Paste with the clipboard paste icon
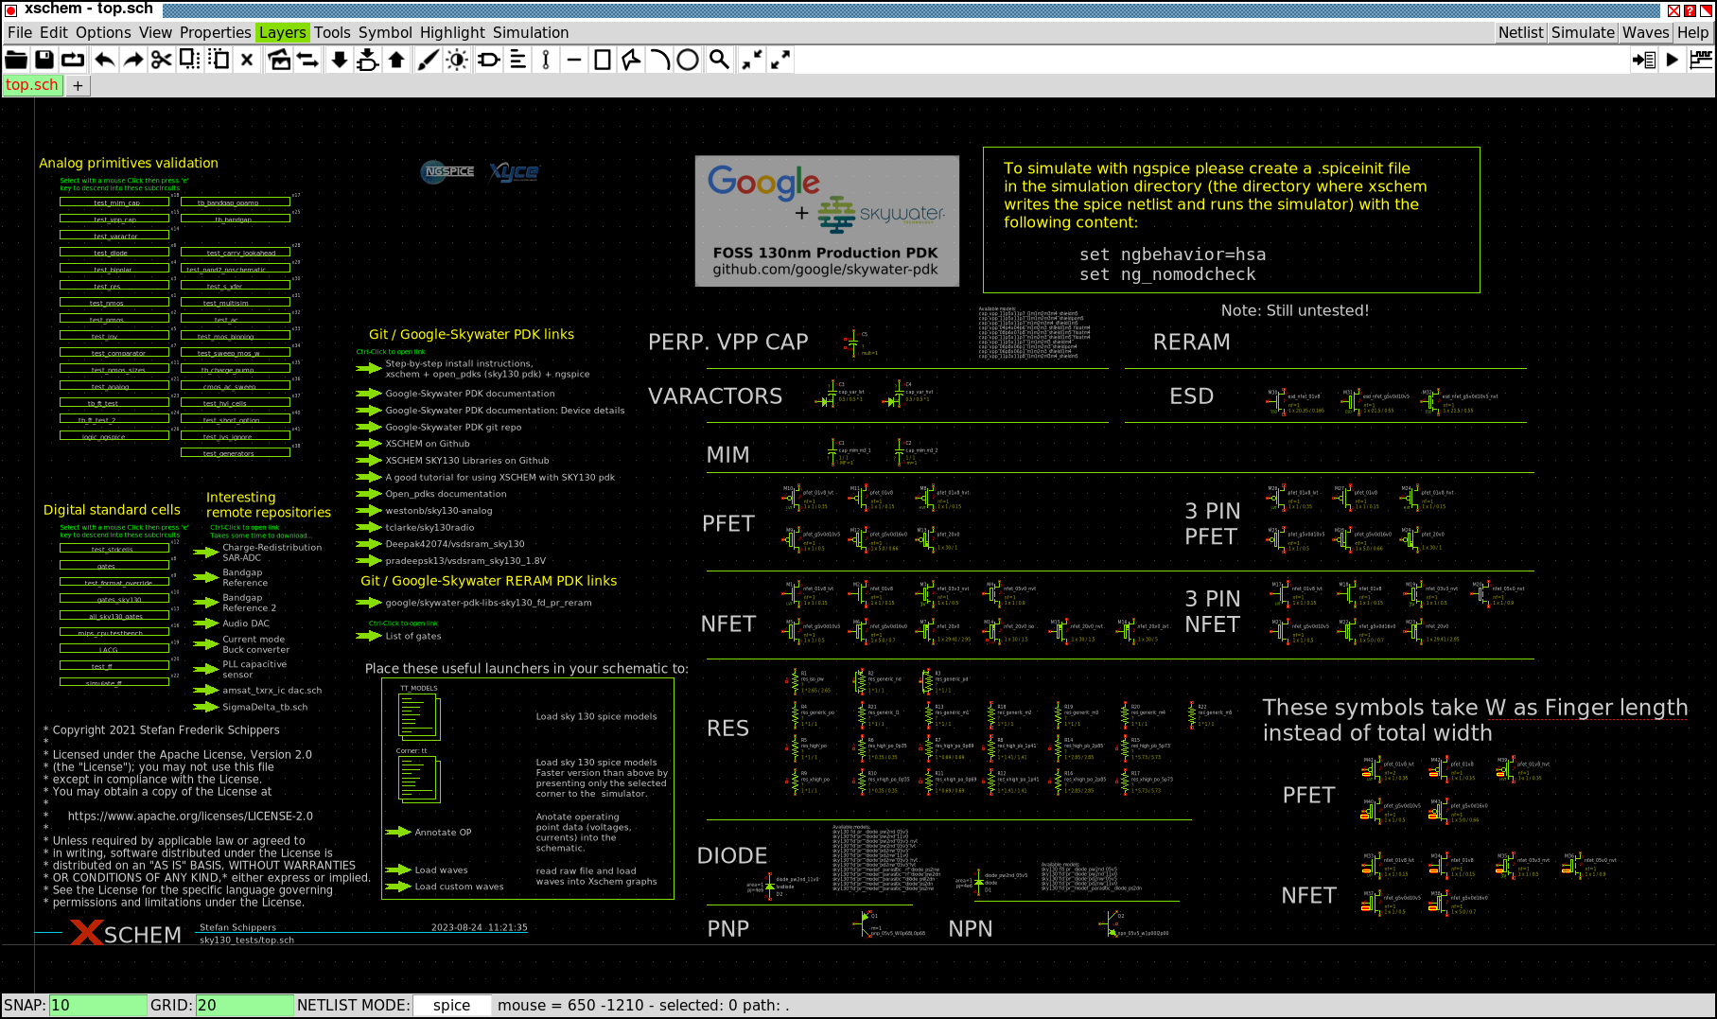Viewport: 1717px width, 1019px height. pos(219,60)
